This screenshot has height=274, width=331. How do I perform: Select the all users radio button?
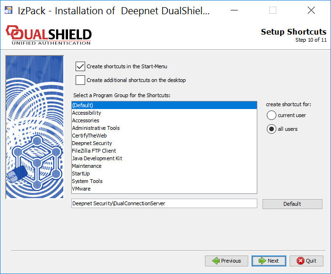[272, 129]
